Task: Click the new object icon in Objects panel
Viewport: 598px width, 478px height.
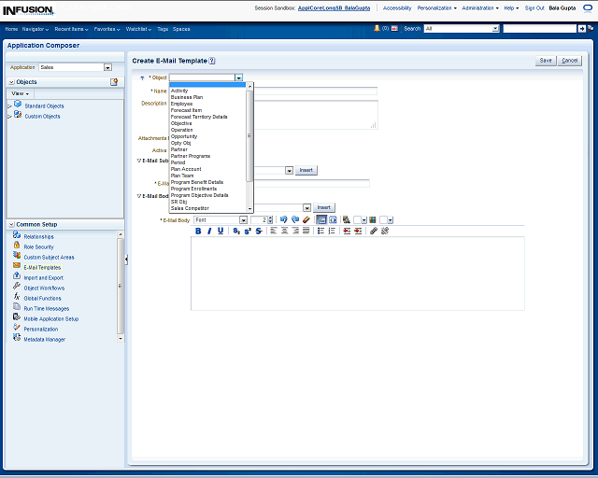Action: (114, 82)
